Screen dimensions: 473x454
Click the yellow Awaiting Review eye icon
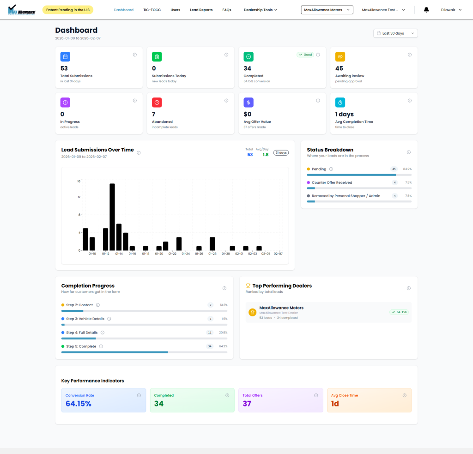(x=340, y=57)
